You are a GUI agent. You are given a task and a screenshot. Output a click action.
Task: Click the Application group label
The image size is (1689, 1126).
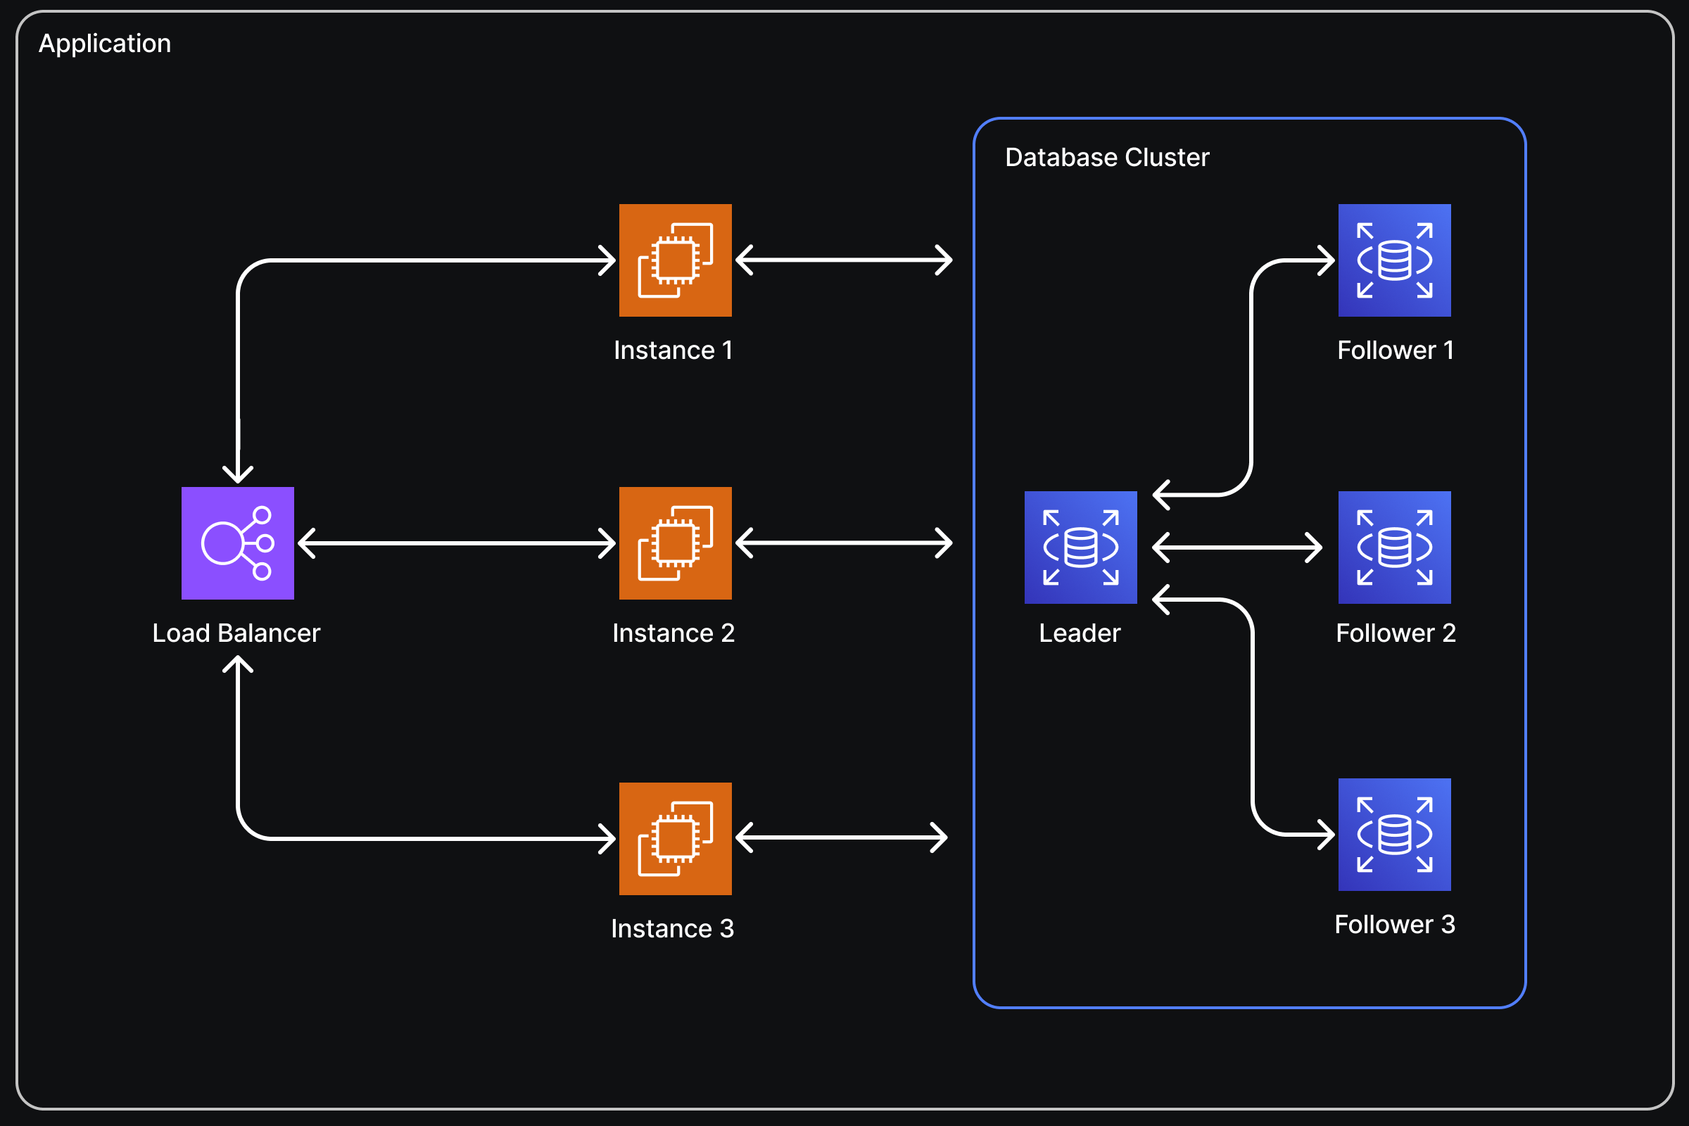[105, 44]
